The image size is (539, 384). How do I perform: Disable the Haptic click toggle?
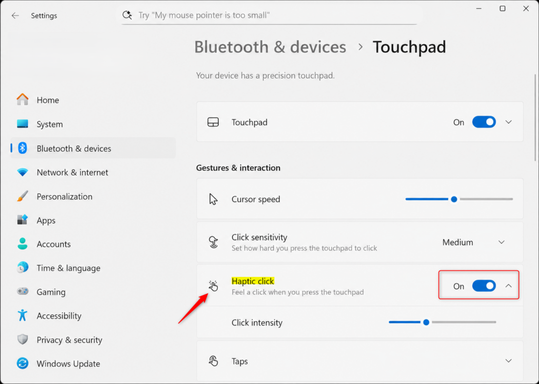coord(484,285)
